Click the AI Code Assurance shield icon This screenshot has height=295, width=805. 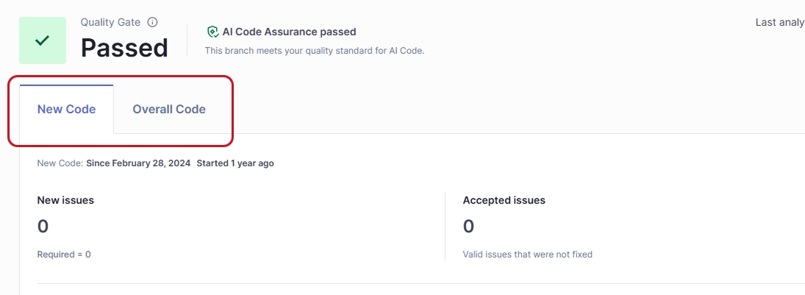(x=212, y=32)
